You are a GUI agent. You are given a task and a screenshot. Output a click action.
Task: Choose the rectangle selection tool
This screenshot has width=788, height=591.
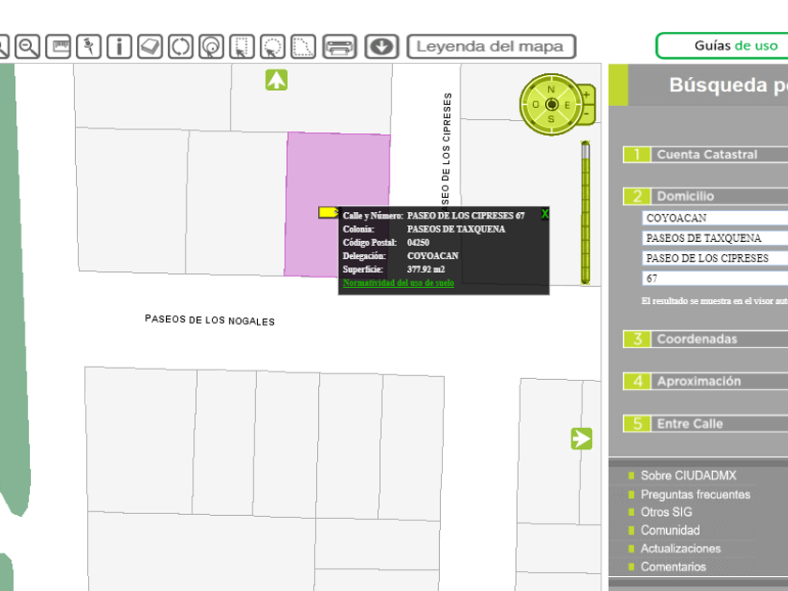241,46
